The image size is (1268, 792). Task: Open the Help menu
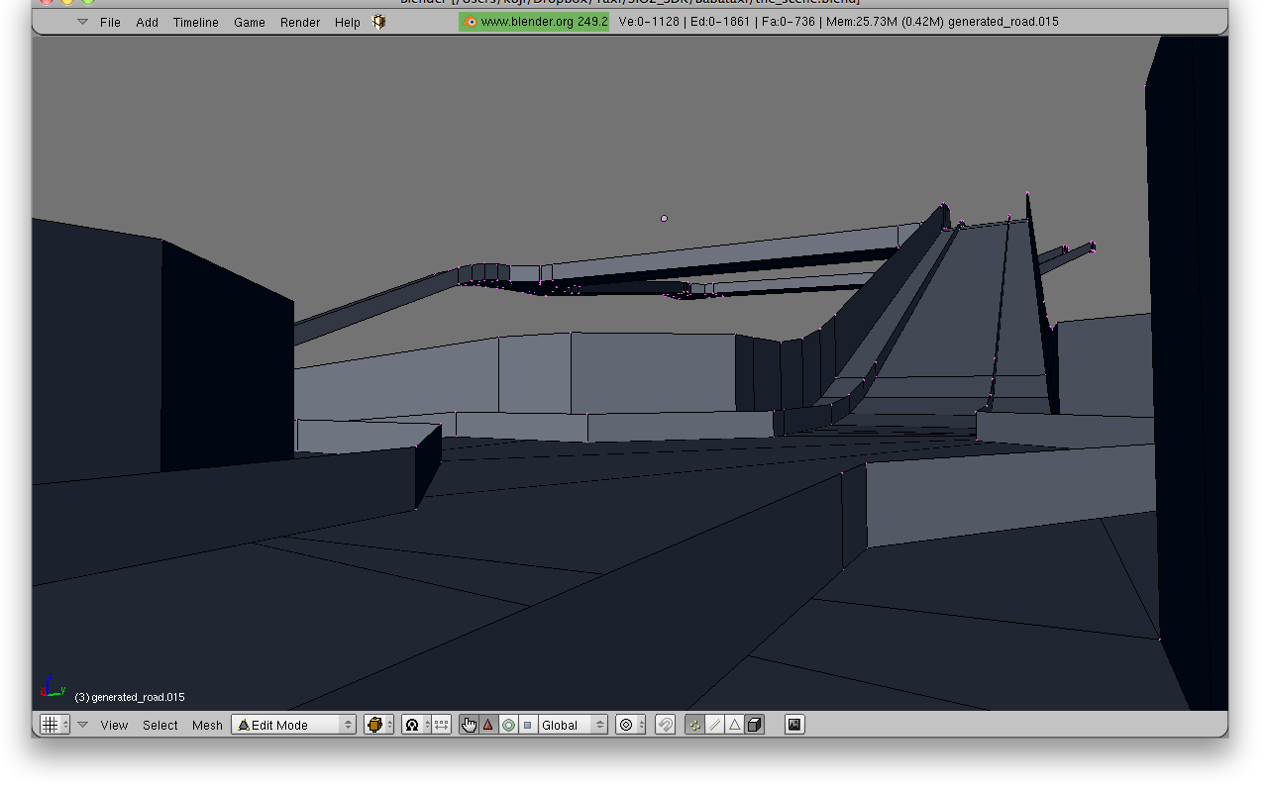347,22
